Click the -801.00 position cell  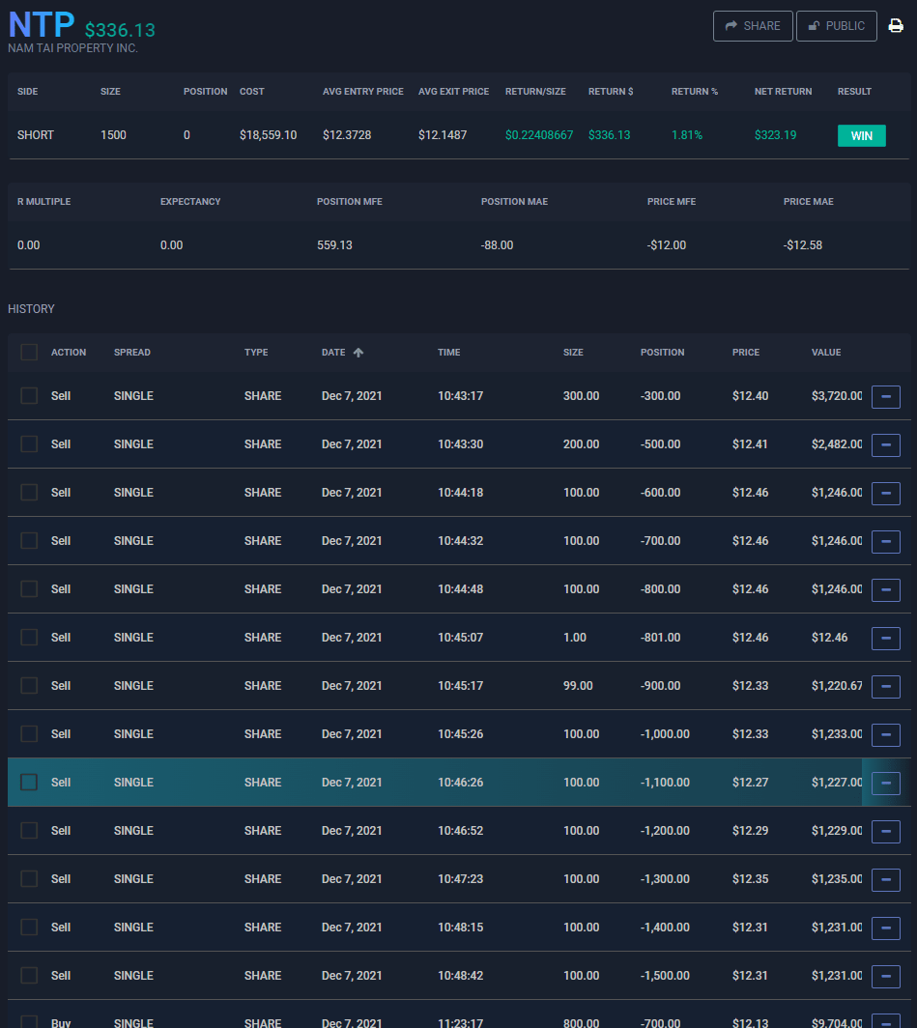click(x=660, y=638)
